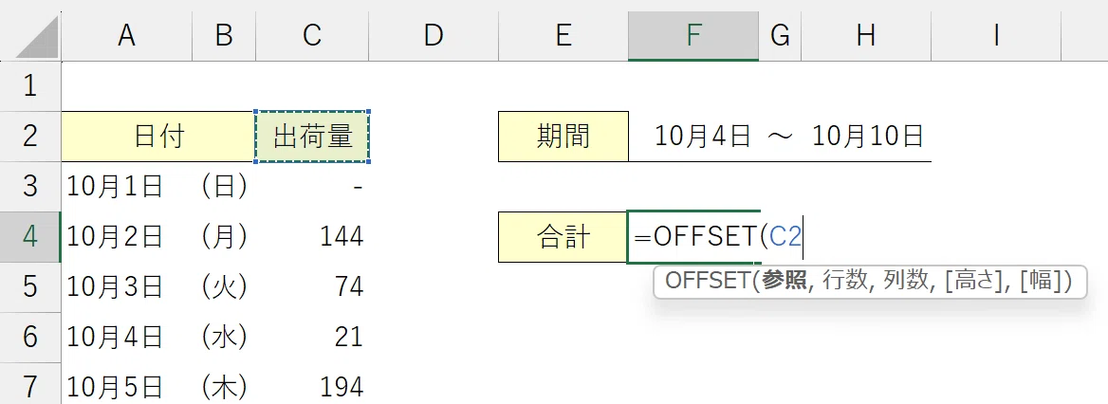
Task: Click the 日付 header cell
Action: click(159, 137)
